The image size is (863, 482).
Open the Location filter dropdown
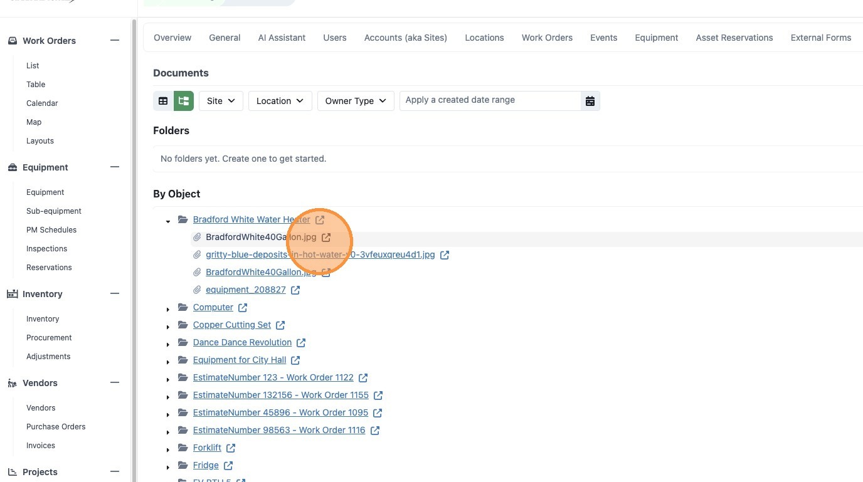[280, 101]
